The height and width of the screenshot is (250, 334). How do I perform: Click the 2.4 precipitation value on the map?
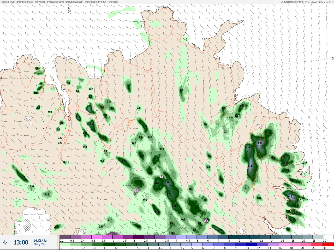pyautogui.click(x=157, y=212)
